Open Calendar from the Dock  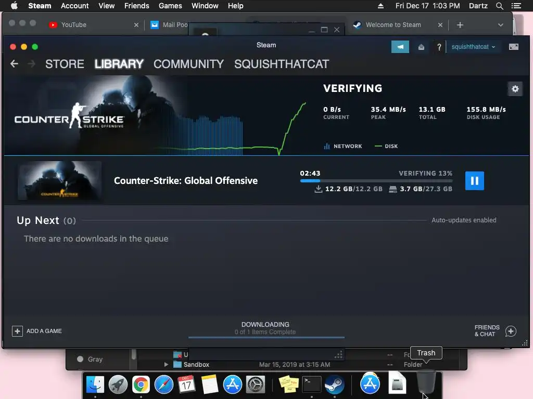coord(187,384)
